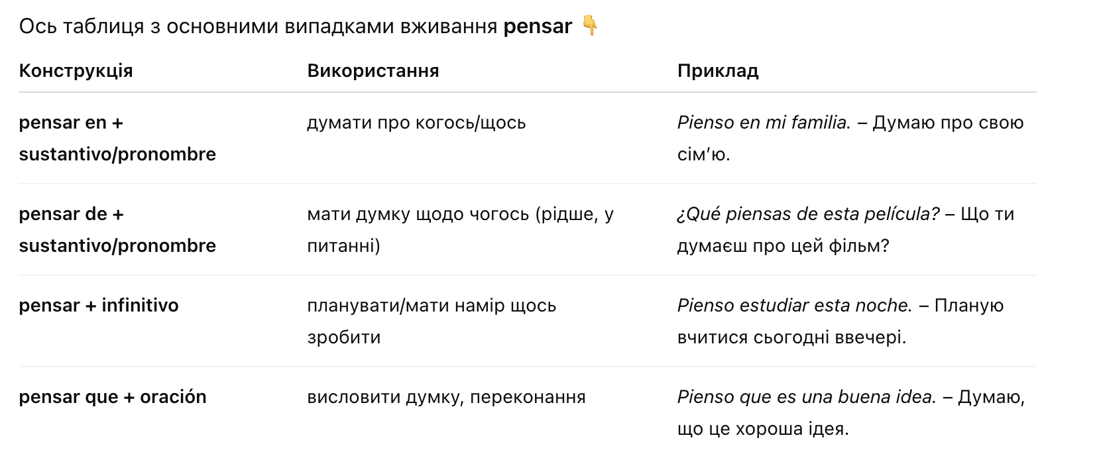The width and height of the screenshot is (1099, 464).
Task: Click the translation 'думаєш про цей фільм?'
Action: (x=783, y=246)
